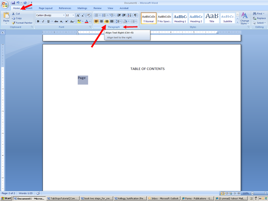Grow font size
The image size is (268, 201).
tap(78, 15)
